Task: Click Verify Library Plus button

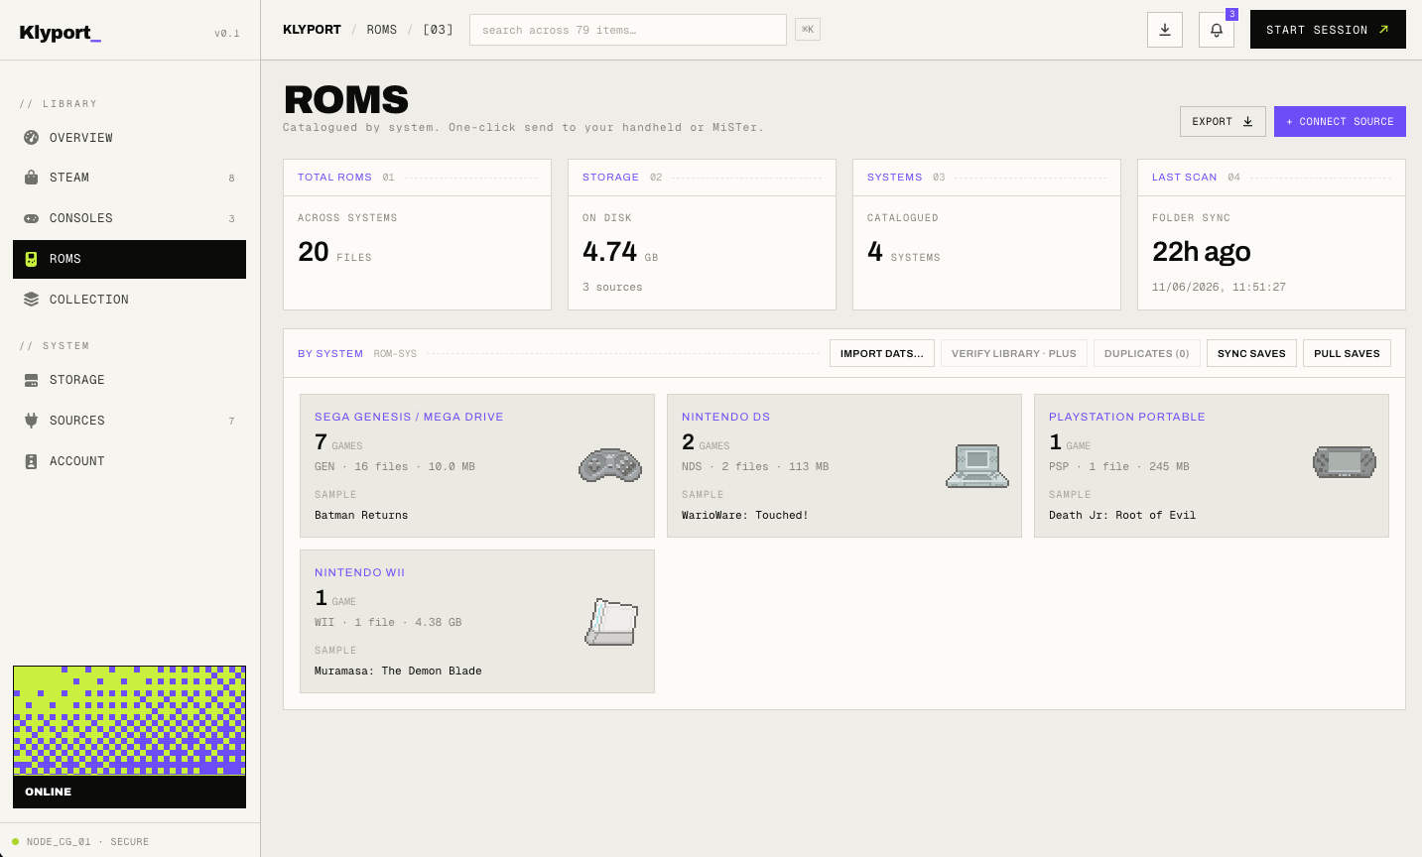Action: coord(1014,353)
